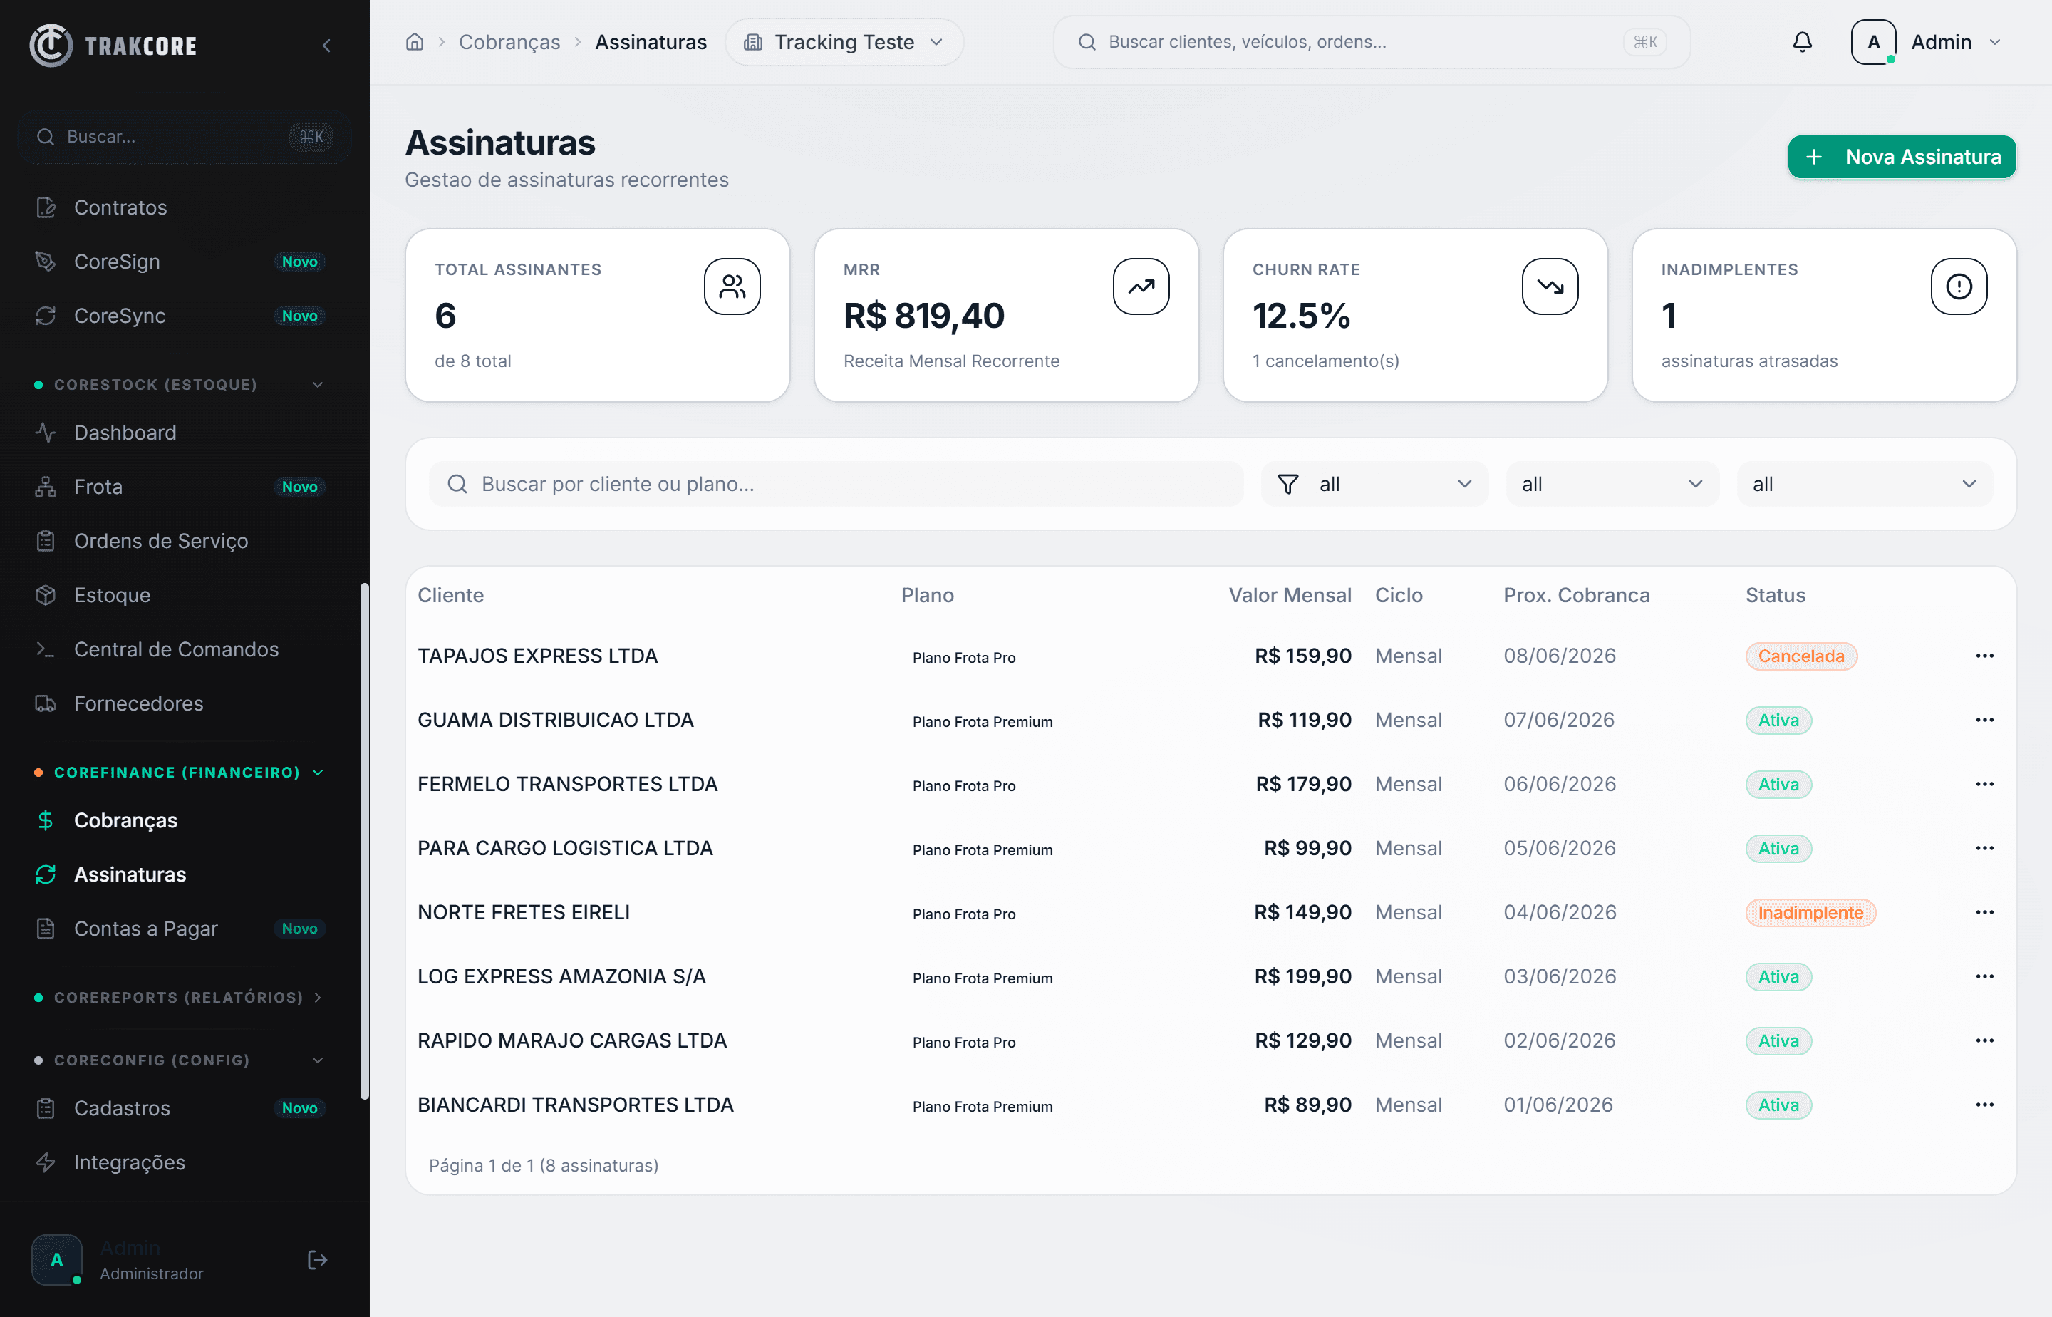Open row actions for RAPIDO MARAJO CARGAS LTDA

pos(1984,1040)
